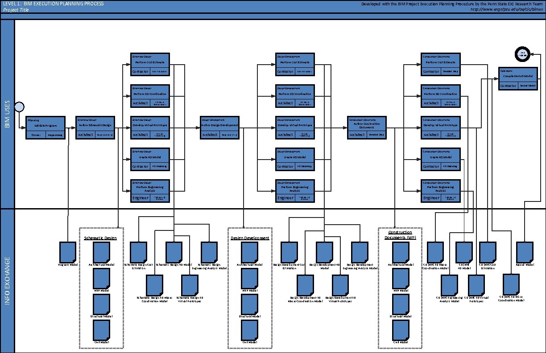Screen dimensions: 546x353
Task: Click the Author Schematic Design process box
Action: [x=96, y=127]
